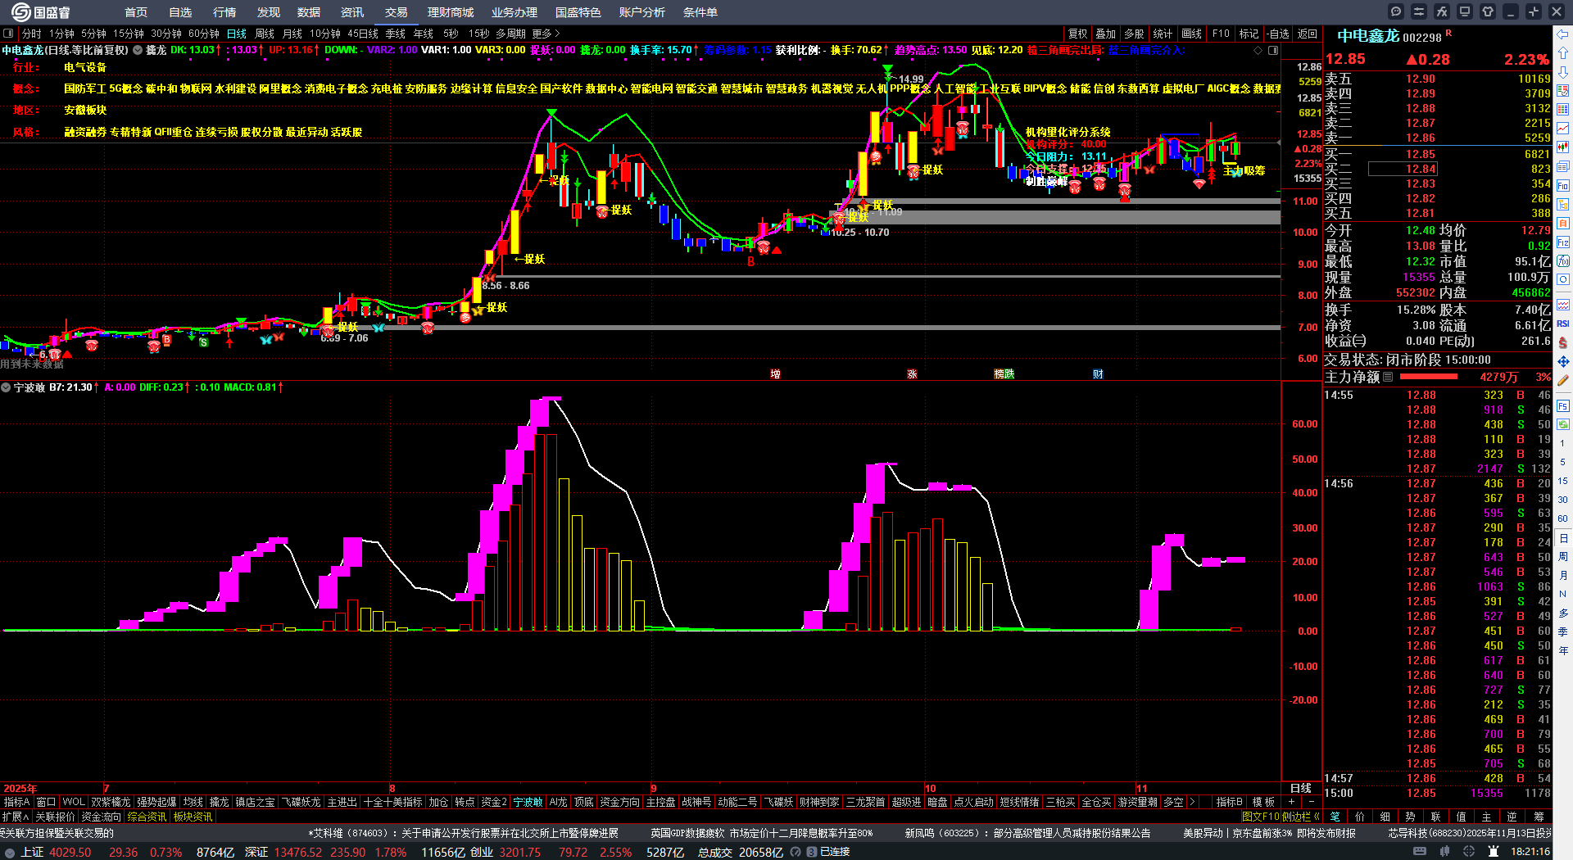Click the 新凤鸣 news ticker headline
The height and width of the screenshot is (860, 1573).
tap(1027, 833)
